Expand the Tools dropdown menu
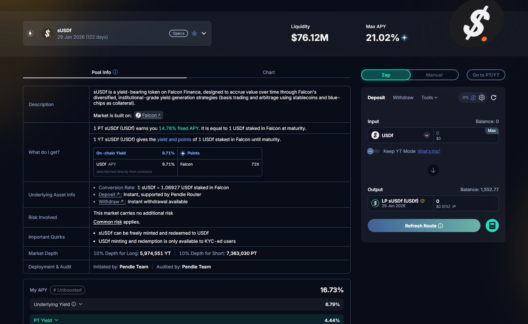 tap(429, 98)
